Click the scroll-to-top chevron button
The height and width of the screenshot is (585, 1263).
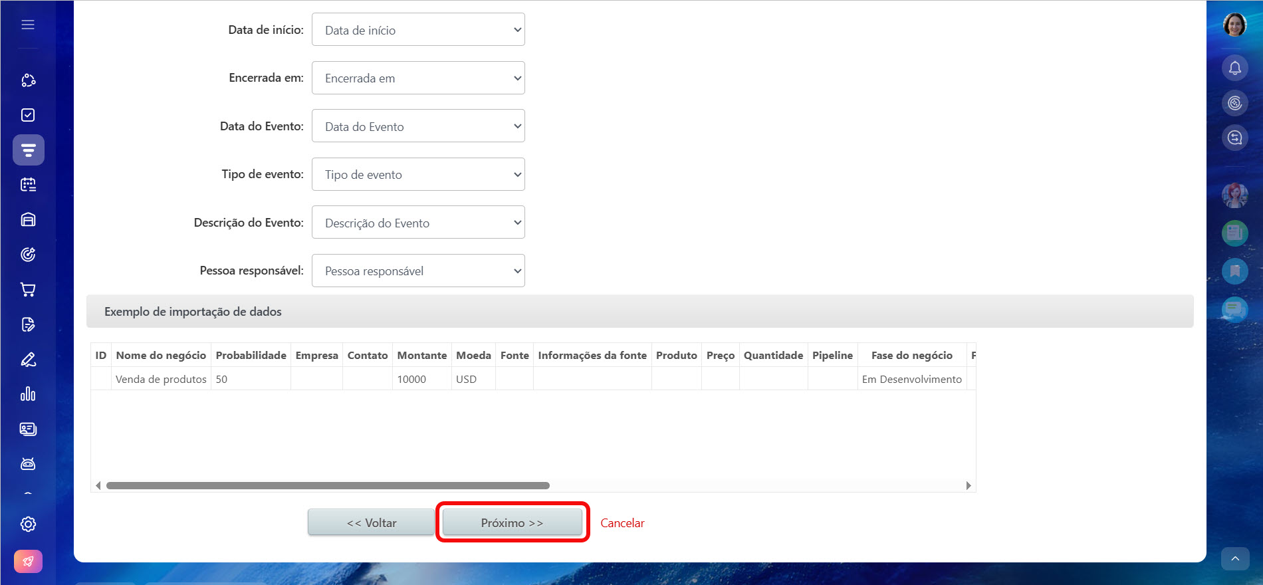pyautogui.click(x=1234, y=559)
